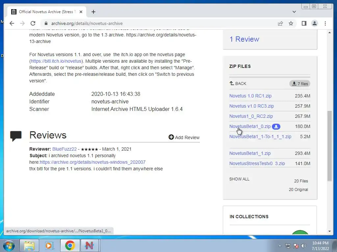Open the Windows Start menu
The height and width of the screenshot is (252, 337).
tap(9, 245)
